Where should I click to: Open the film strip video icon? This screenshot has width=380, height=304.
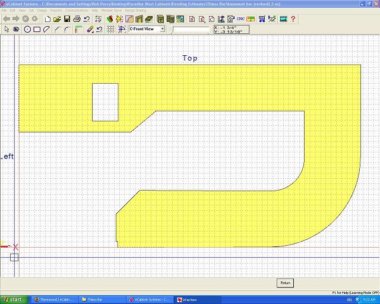click(x=283, y=19)
